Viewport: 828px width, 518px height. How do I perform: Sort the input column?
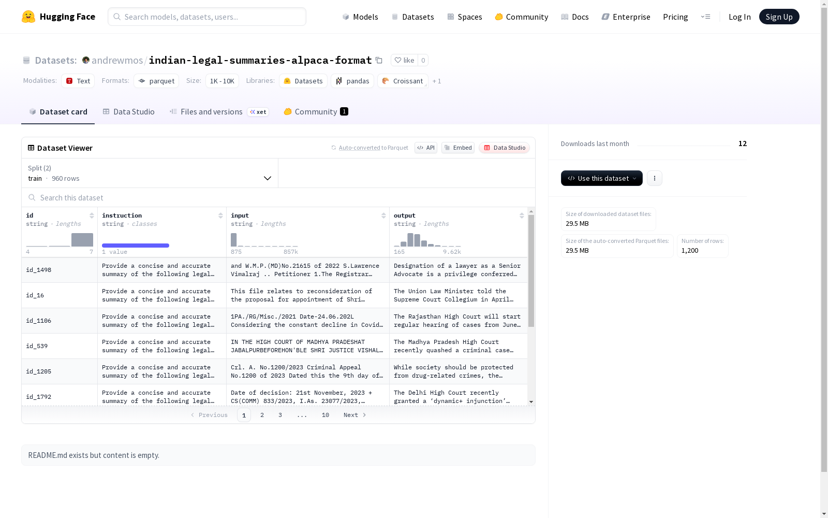click(383, 215)
